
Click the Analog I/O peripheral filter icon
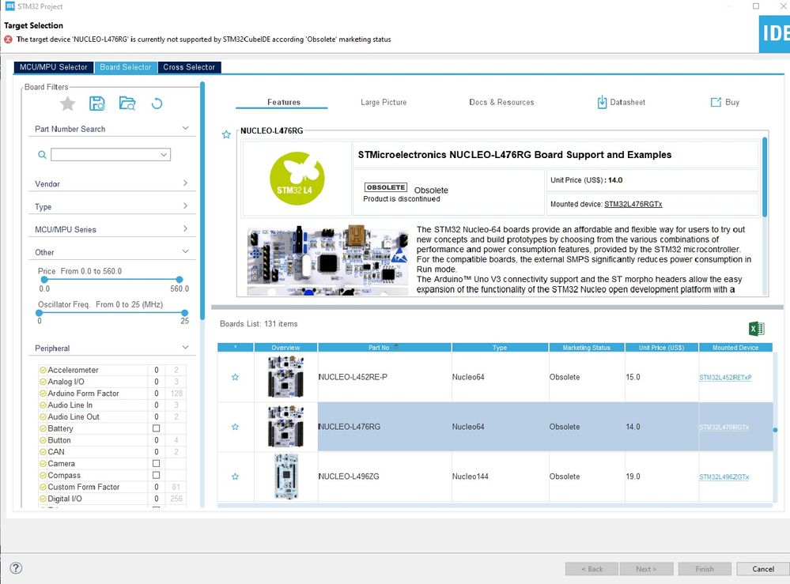pyautogui.click(x=43, y=382)
